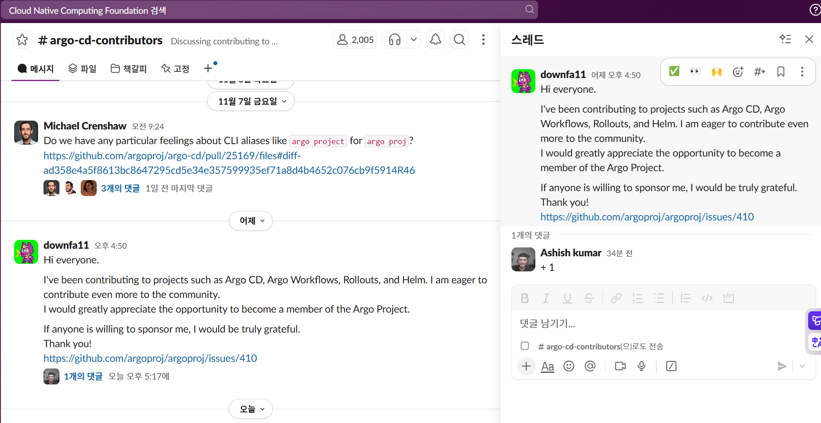Toggle underline formatting
821x423 pixels.
tap(567, 298)
